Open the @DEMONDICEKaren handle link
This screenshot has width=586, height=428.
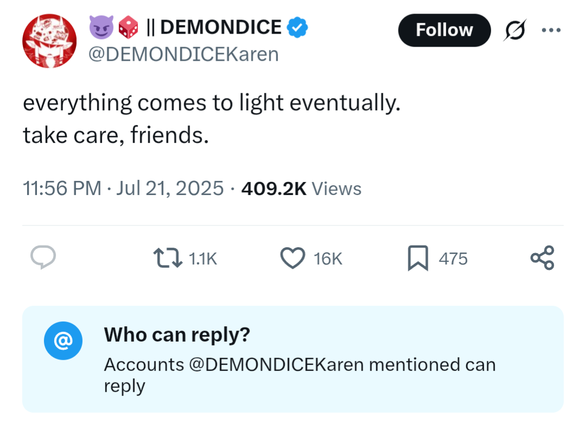[x=183, y=54]
